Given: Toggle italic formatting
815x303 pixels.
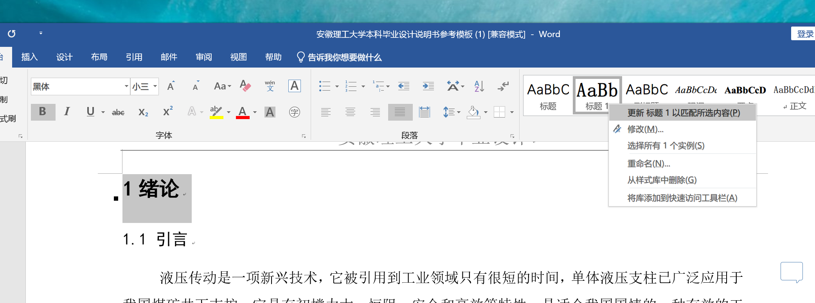Looking at the screenshot, I should tap(67, 112).
